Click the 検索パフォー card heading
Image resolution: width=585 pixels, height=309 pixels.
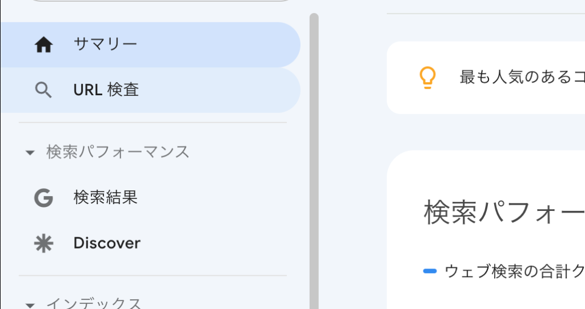click(x=504, y=212)
